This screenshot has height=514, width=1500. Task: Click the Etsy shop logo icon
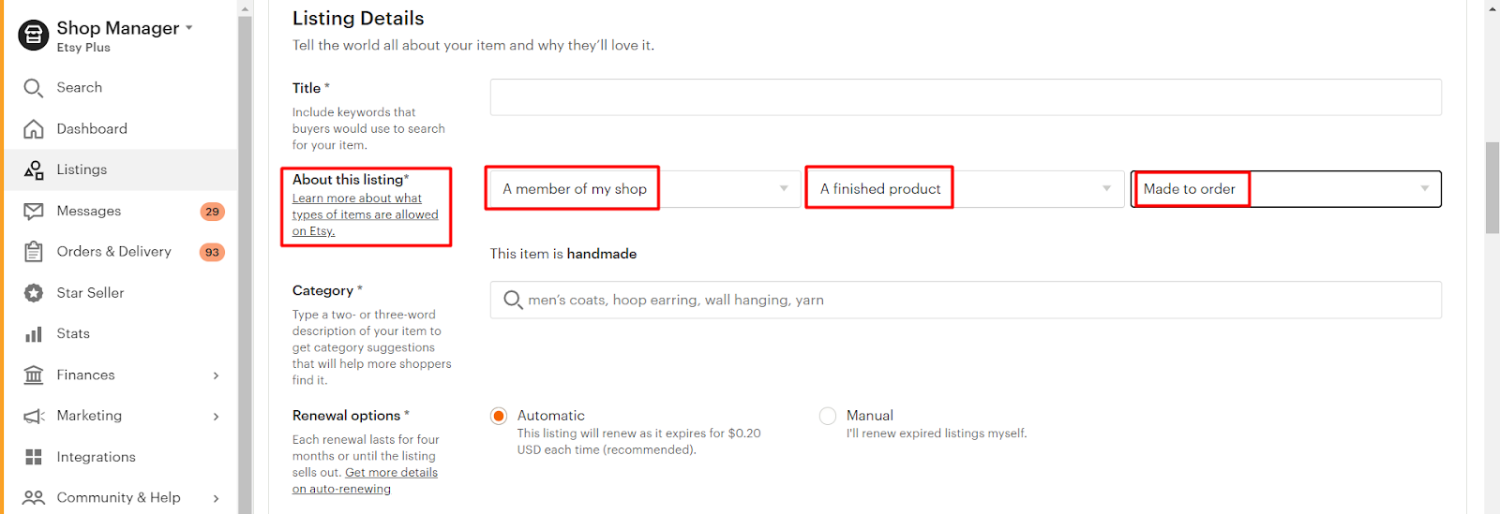tap(34, 36)
